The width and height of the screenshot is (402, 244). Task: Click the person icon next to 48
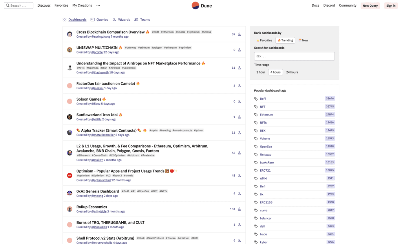pos(239,176)
